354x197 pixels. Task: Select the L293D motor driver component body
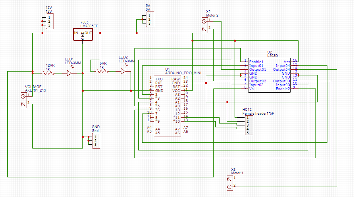tap(269, 75)
